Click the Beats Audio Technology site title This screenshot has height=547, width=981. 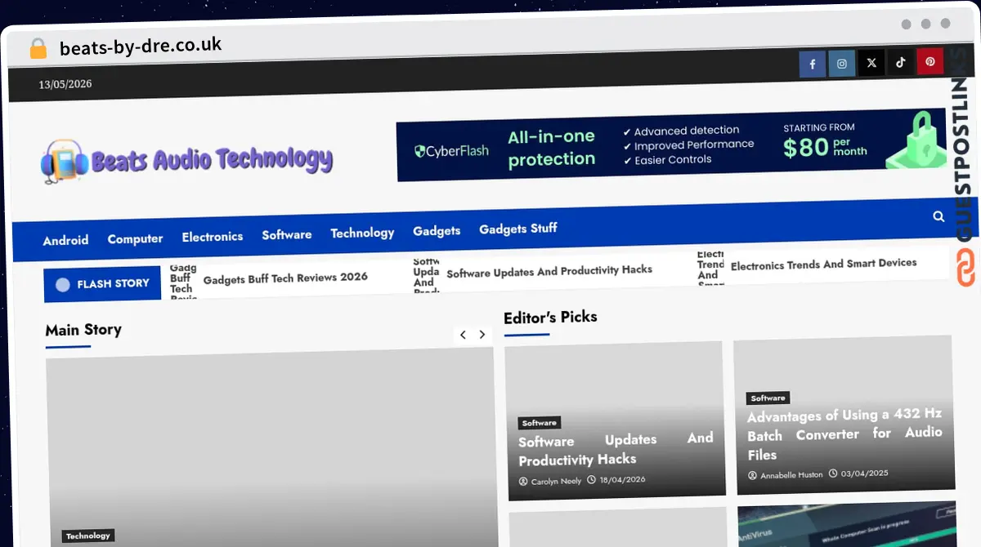click(x=212, y=158)
